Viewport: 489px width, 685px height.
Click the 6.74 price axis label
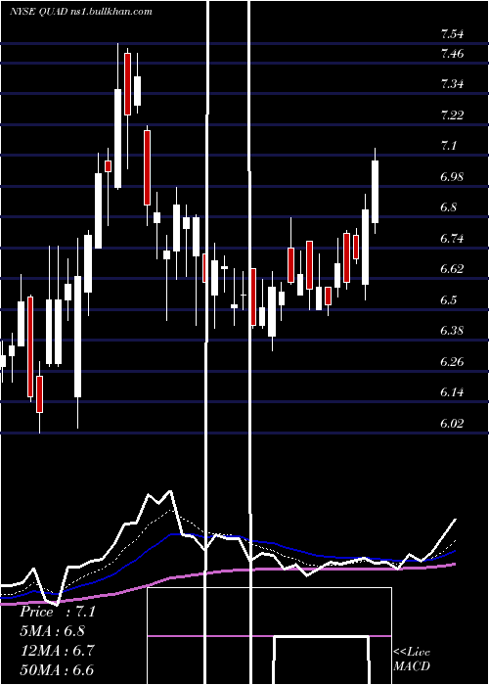(452, 238)
